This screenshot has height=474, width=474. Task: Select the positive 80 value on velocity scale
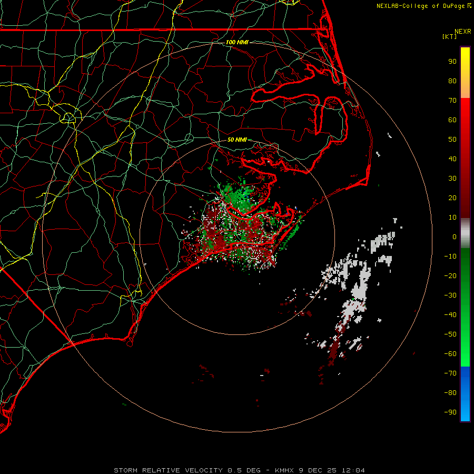452,81
